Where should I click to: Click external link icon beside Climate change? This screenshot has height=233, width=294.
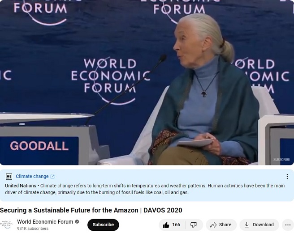pyautogui.click(x=52, y=177)
